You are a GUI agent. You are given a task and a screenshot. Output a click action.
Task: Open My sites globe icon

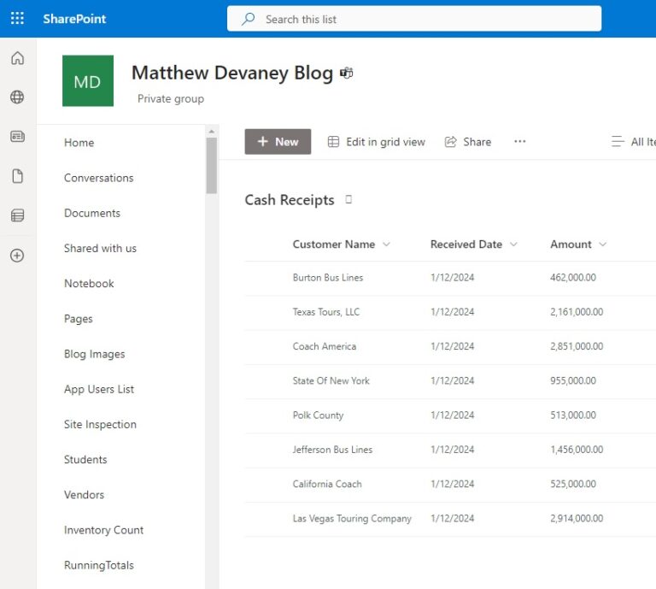[x=17, y=97]
